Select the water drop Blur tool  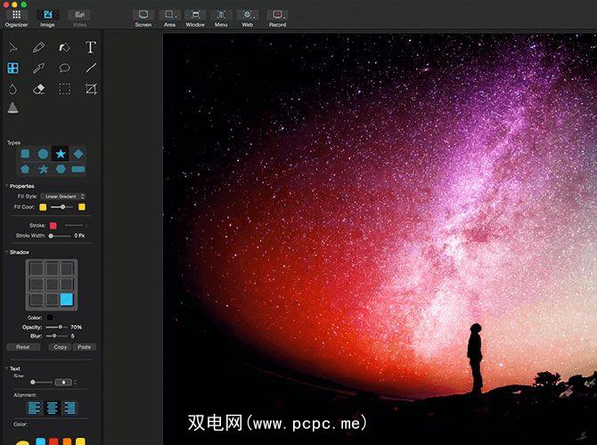coord(13,89)
